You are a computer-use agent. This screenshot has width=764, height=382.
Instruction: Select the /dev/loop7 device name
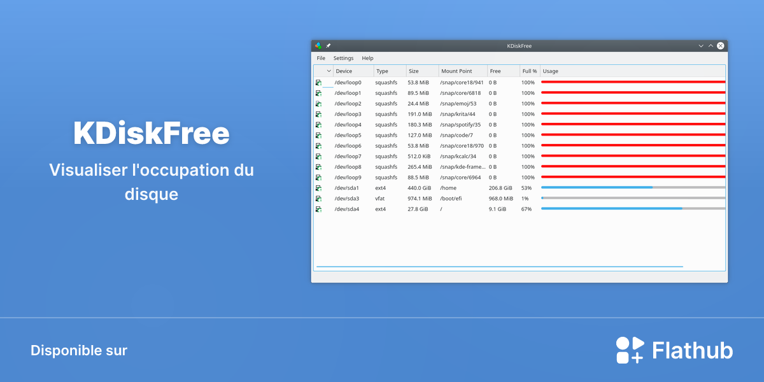(x=348, y=156)
